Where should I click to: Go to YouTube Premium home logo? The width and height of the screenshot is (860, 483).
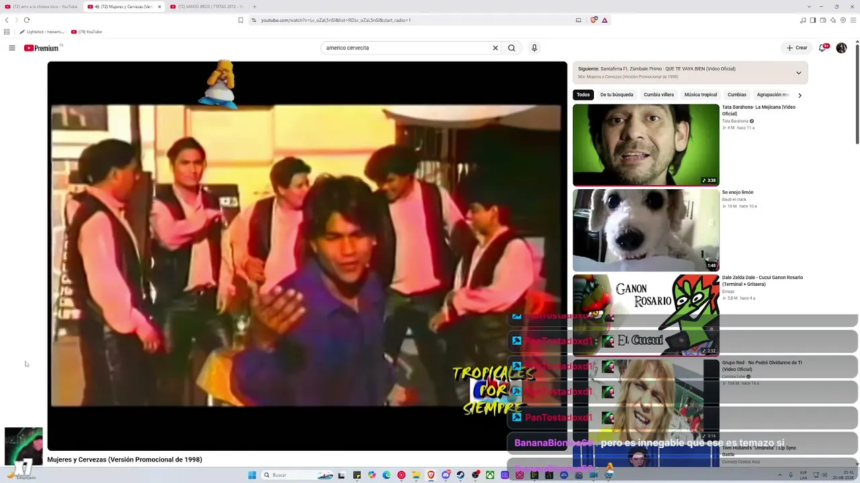42,48
